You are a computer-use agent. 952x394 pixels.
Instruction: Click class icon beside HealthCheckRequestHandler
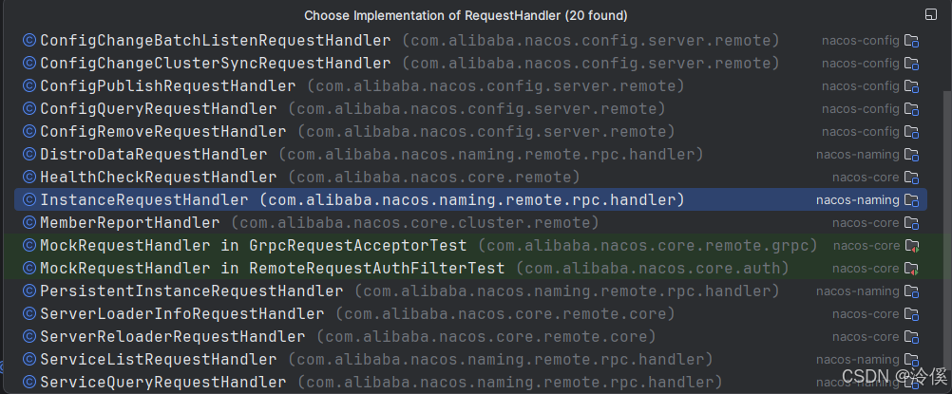coord(29,178)
